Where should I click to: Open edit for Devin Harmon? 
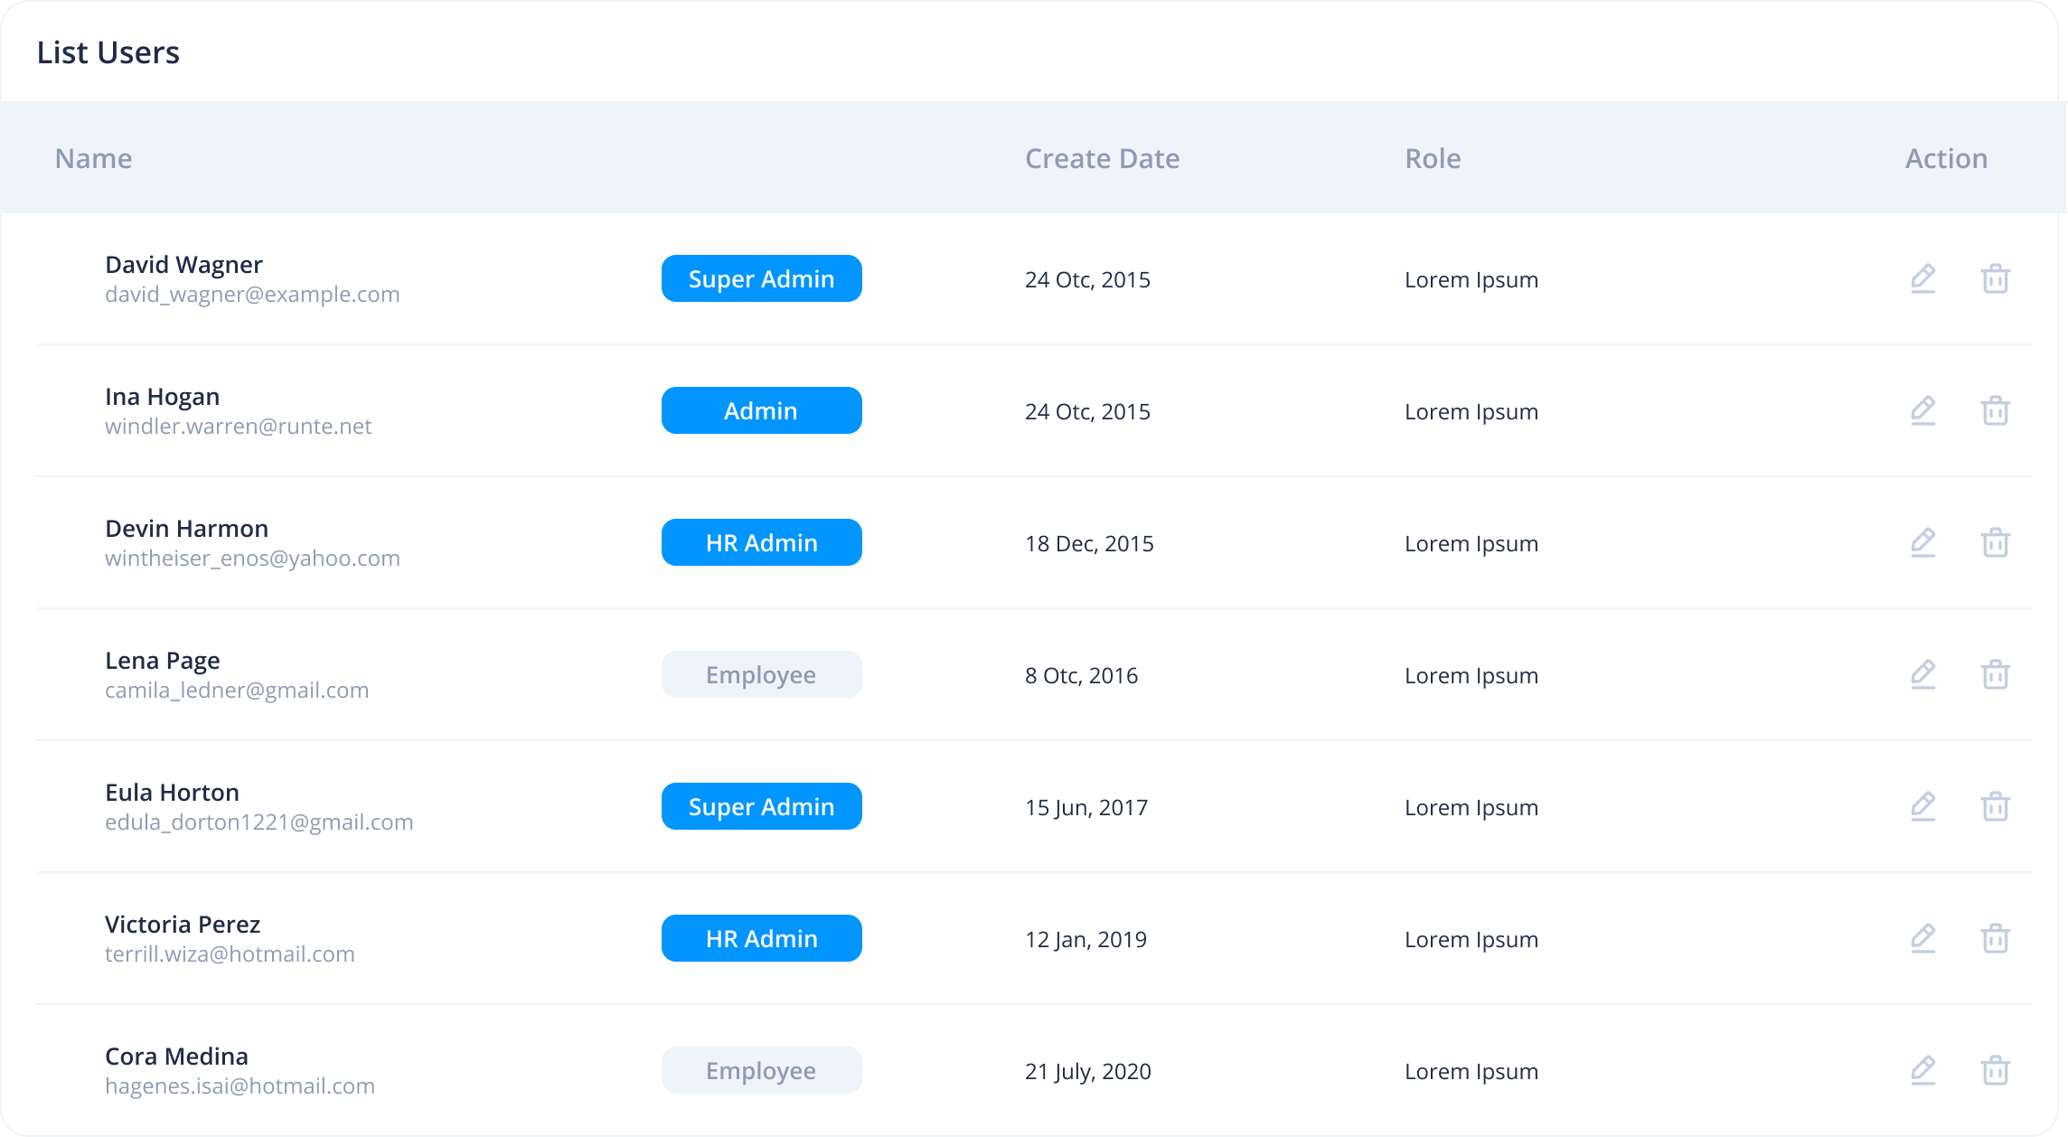[x=1922, y=542]
